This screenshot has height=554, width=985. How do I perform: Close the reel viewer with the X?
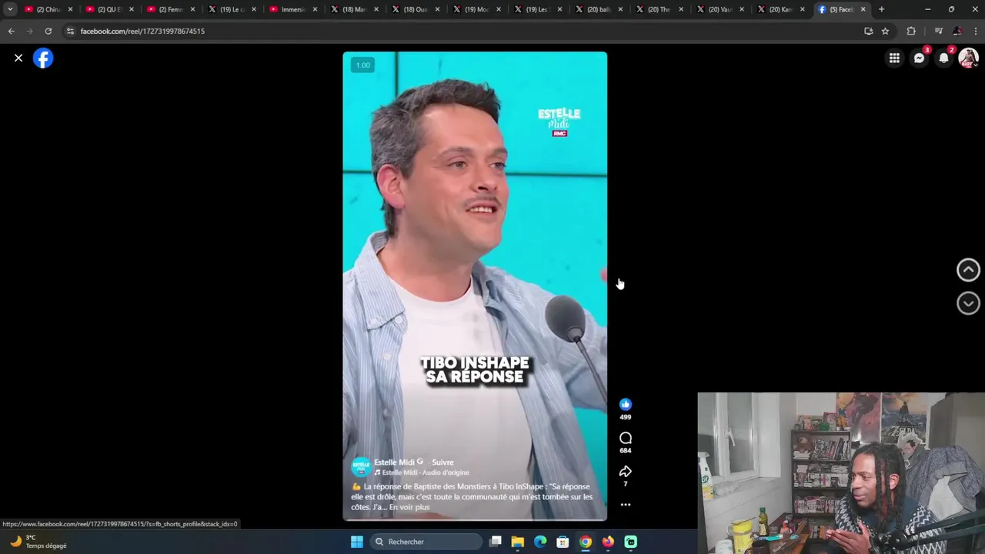tap(18, 58)
